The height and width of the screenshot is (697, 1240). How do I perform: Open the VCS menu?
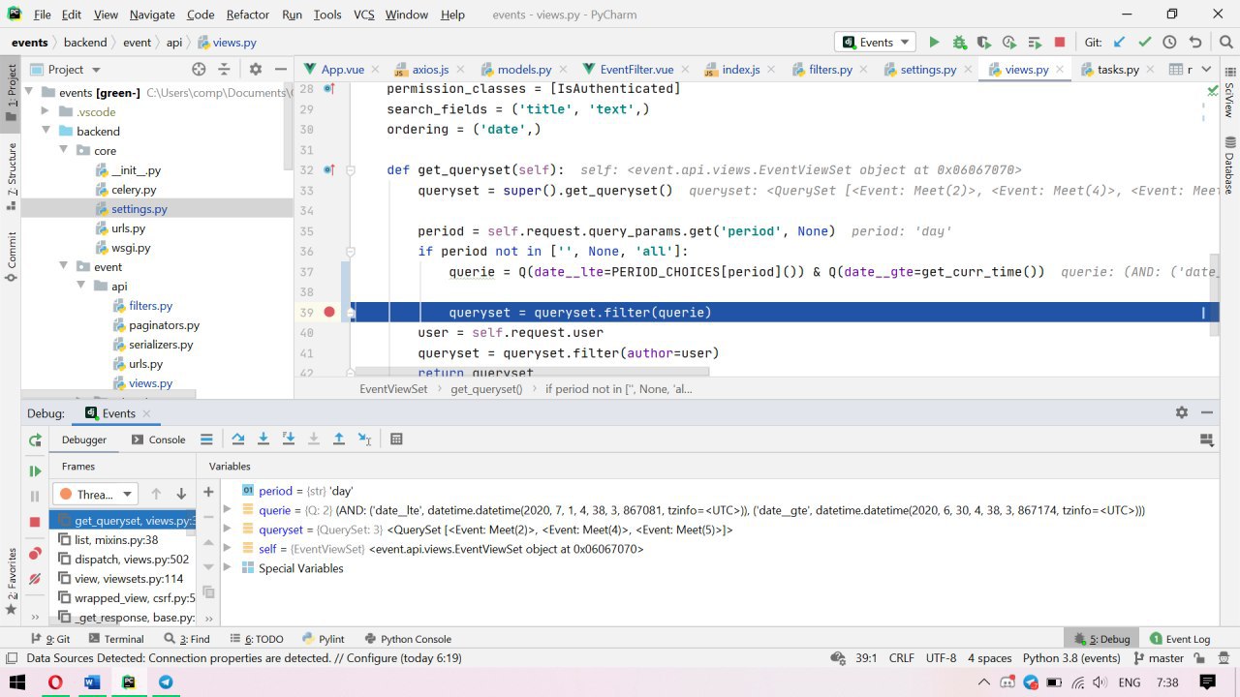[363, 15]
